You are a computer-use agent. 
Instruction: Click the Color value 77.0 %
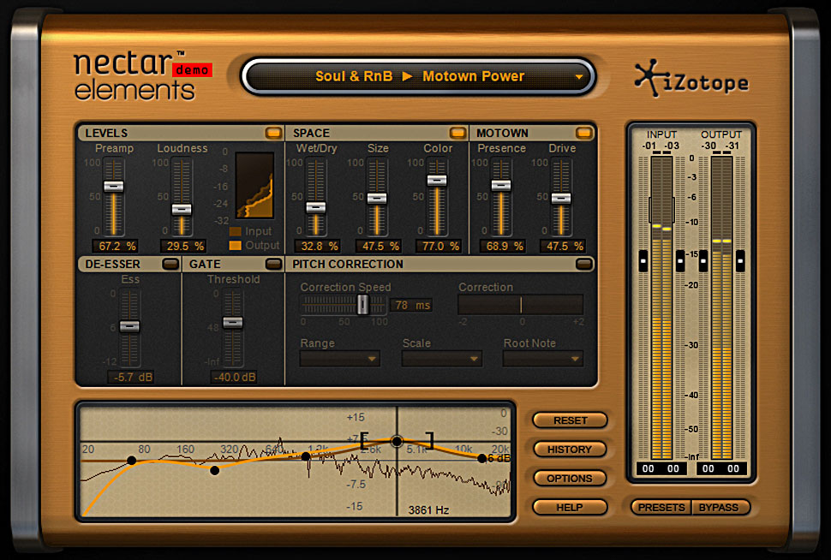click(x=439, y=247)
